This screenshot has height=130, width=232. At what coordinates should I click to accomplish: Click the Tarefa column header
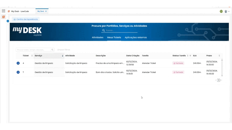145,56
